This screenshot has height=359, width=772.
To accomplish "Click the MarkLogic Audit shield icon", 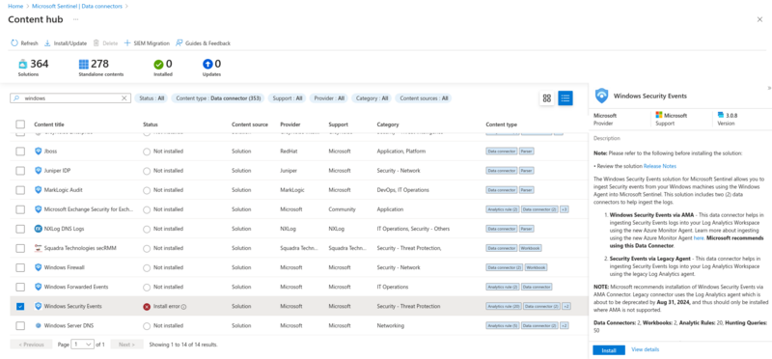I will click(x=39, y=189).
